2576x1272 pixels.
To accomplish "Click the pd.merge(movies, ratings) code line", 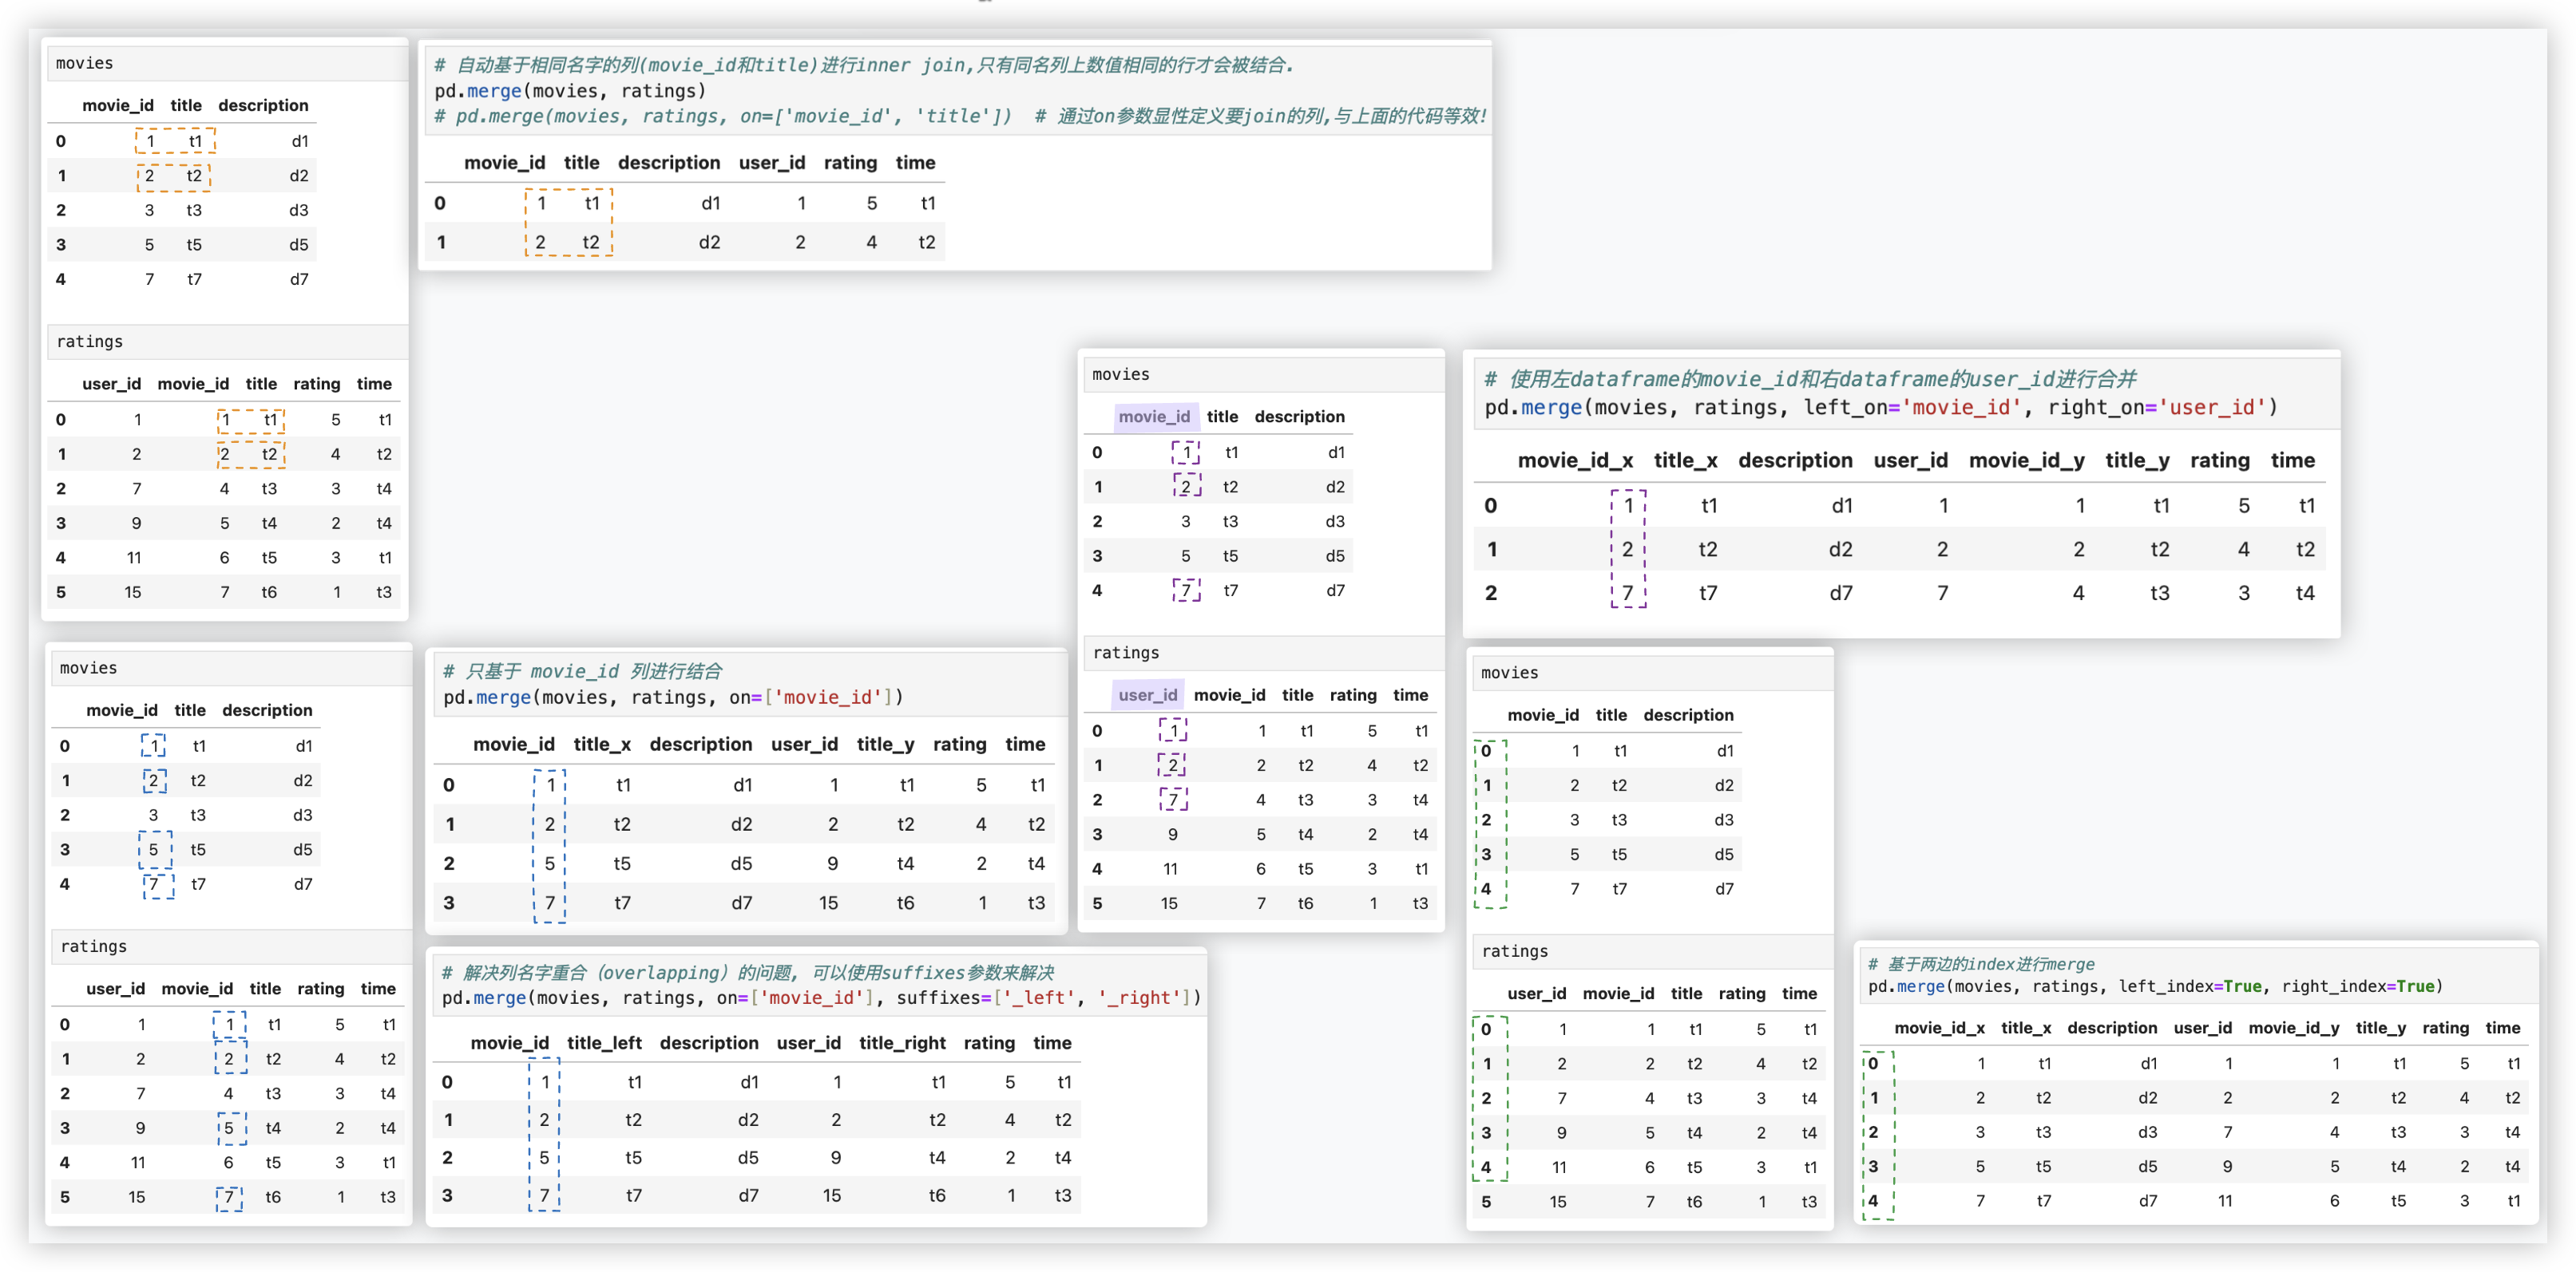I will [570, 91].
